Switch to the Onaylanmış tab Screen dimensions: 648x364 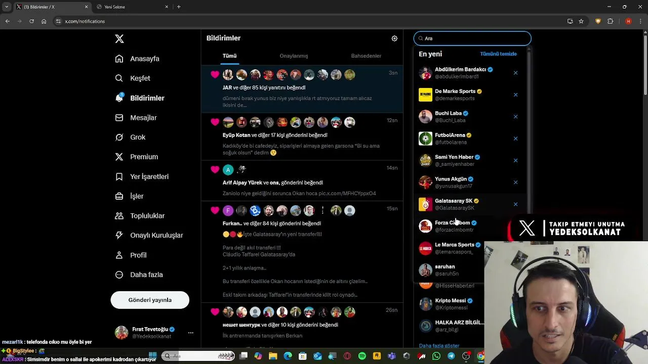(x=294, y=56)
